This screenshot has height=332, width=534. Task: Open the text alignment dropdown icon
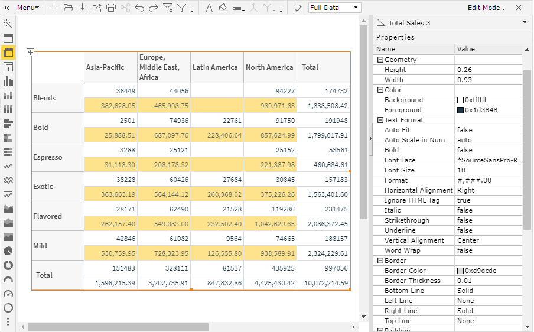[x=238, y=8]
